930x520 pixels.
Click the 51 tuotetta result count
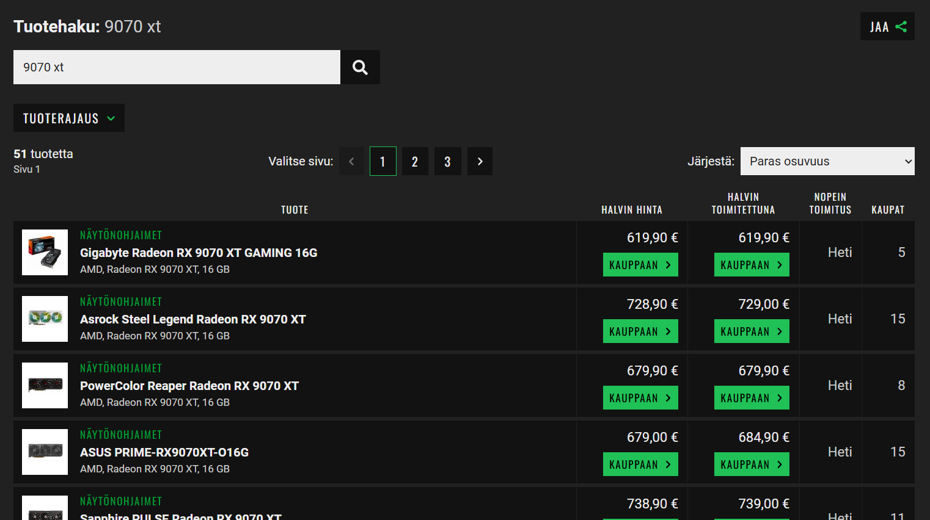(43, 154)
